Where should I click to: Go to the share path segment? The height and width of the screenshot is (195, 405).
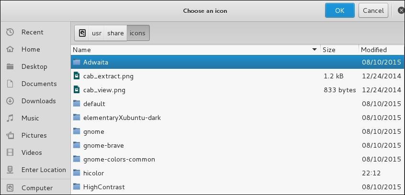click(x=115, y=33)
